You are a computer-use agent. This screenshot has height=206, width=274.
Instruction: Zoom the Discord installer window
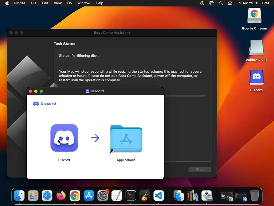tap(41, 91)
